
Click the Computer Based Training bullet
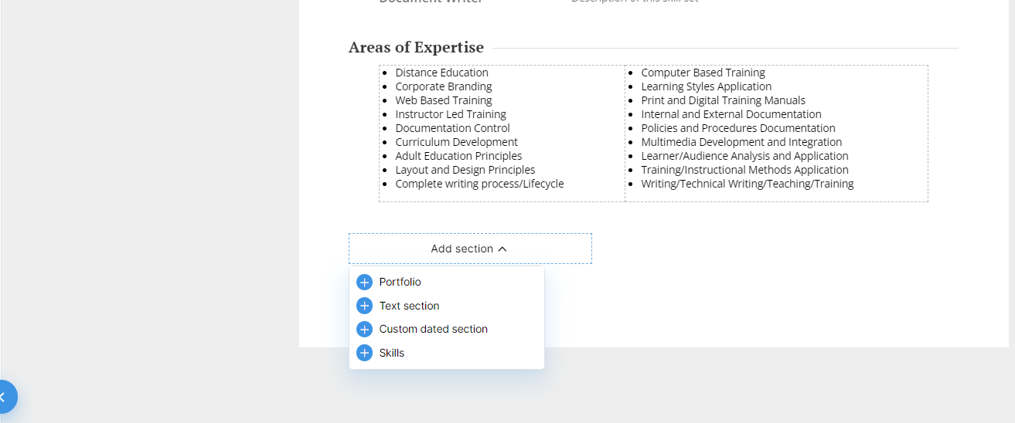tap(703, 73)
